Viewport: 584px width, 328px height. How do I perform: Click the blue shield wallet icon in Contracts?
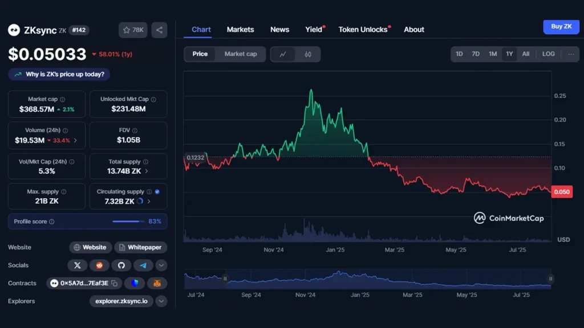pyautogui.click(x=135, y=284)
